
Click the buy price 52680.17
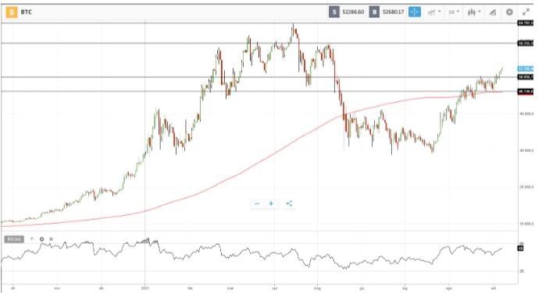(393, 12)
